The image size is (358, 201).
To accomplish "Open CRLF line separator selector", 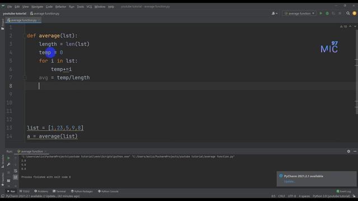I will coord(281,196).
